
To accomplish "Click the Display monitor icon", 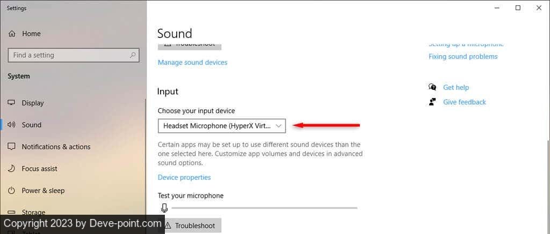I will [x=12, y=103].
